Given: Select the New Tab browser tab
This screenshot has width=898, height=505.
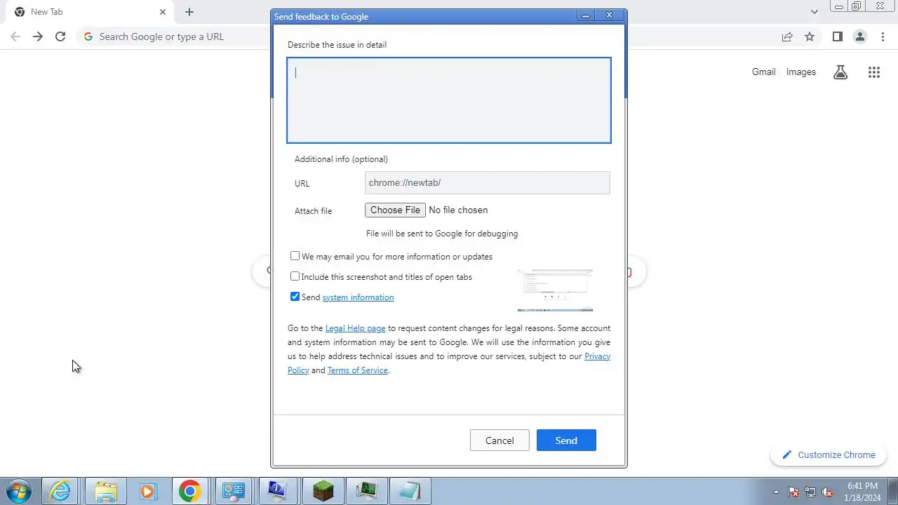Looking at the screenshot, I should click(x=91, y=12).
